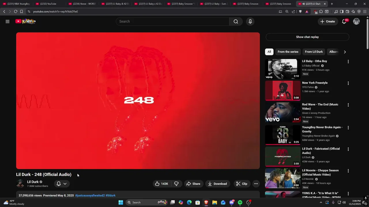Image resolution: width=369 pixels, height=207 pixels.
Task: Click the 248 video player
Action: click(138, 101)
